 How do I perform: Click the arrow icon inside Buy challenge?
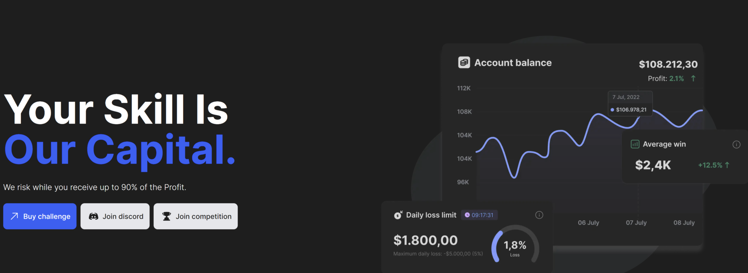[x=14, y=216]
